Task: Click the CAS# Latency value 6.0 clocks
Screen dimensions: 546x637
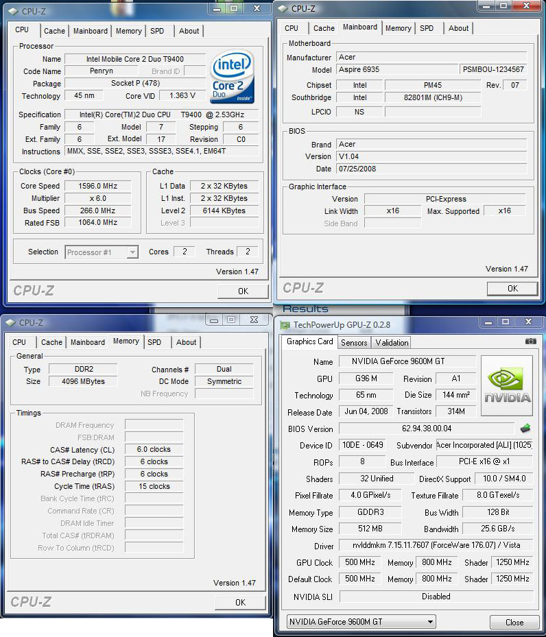Action: 154,449
